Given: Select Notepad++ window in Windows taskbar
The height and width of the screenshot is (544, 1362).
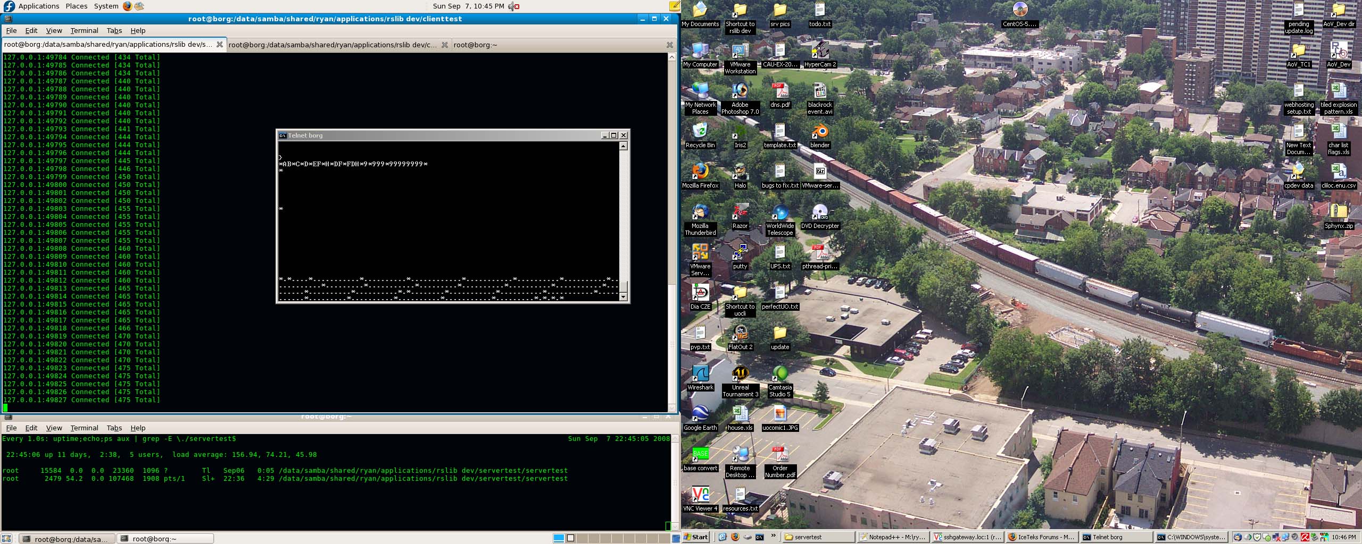Looking at the screenshot, I should coord(894,537).
